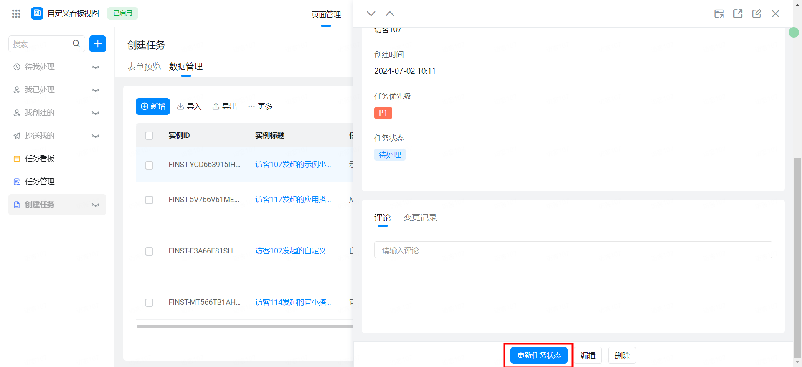This screenshot has height=367, width=802.
Task: Click the search magnifier icon
Action: (x=76, y=44)
